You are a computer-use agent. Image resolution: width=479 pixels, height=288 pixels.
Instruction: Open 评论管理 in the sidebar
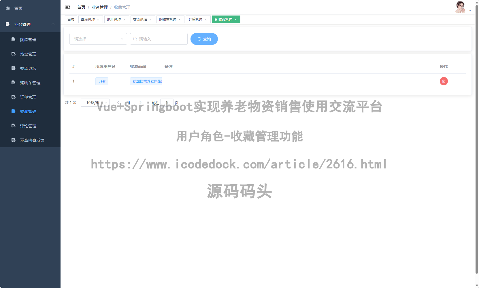[28, 126]
